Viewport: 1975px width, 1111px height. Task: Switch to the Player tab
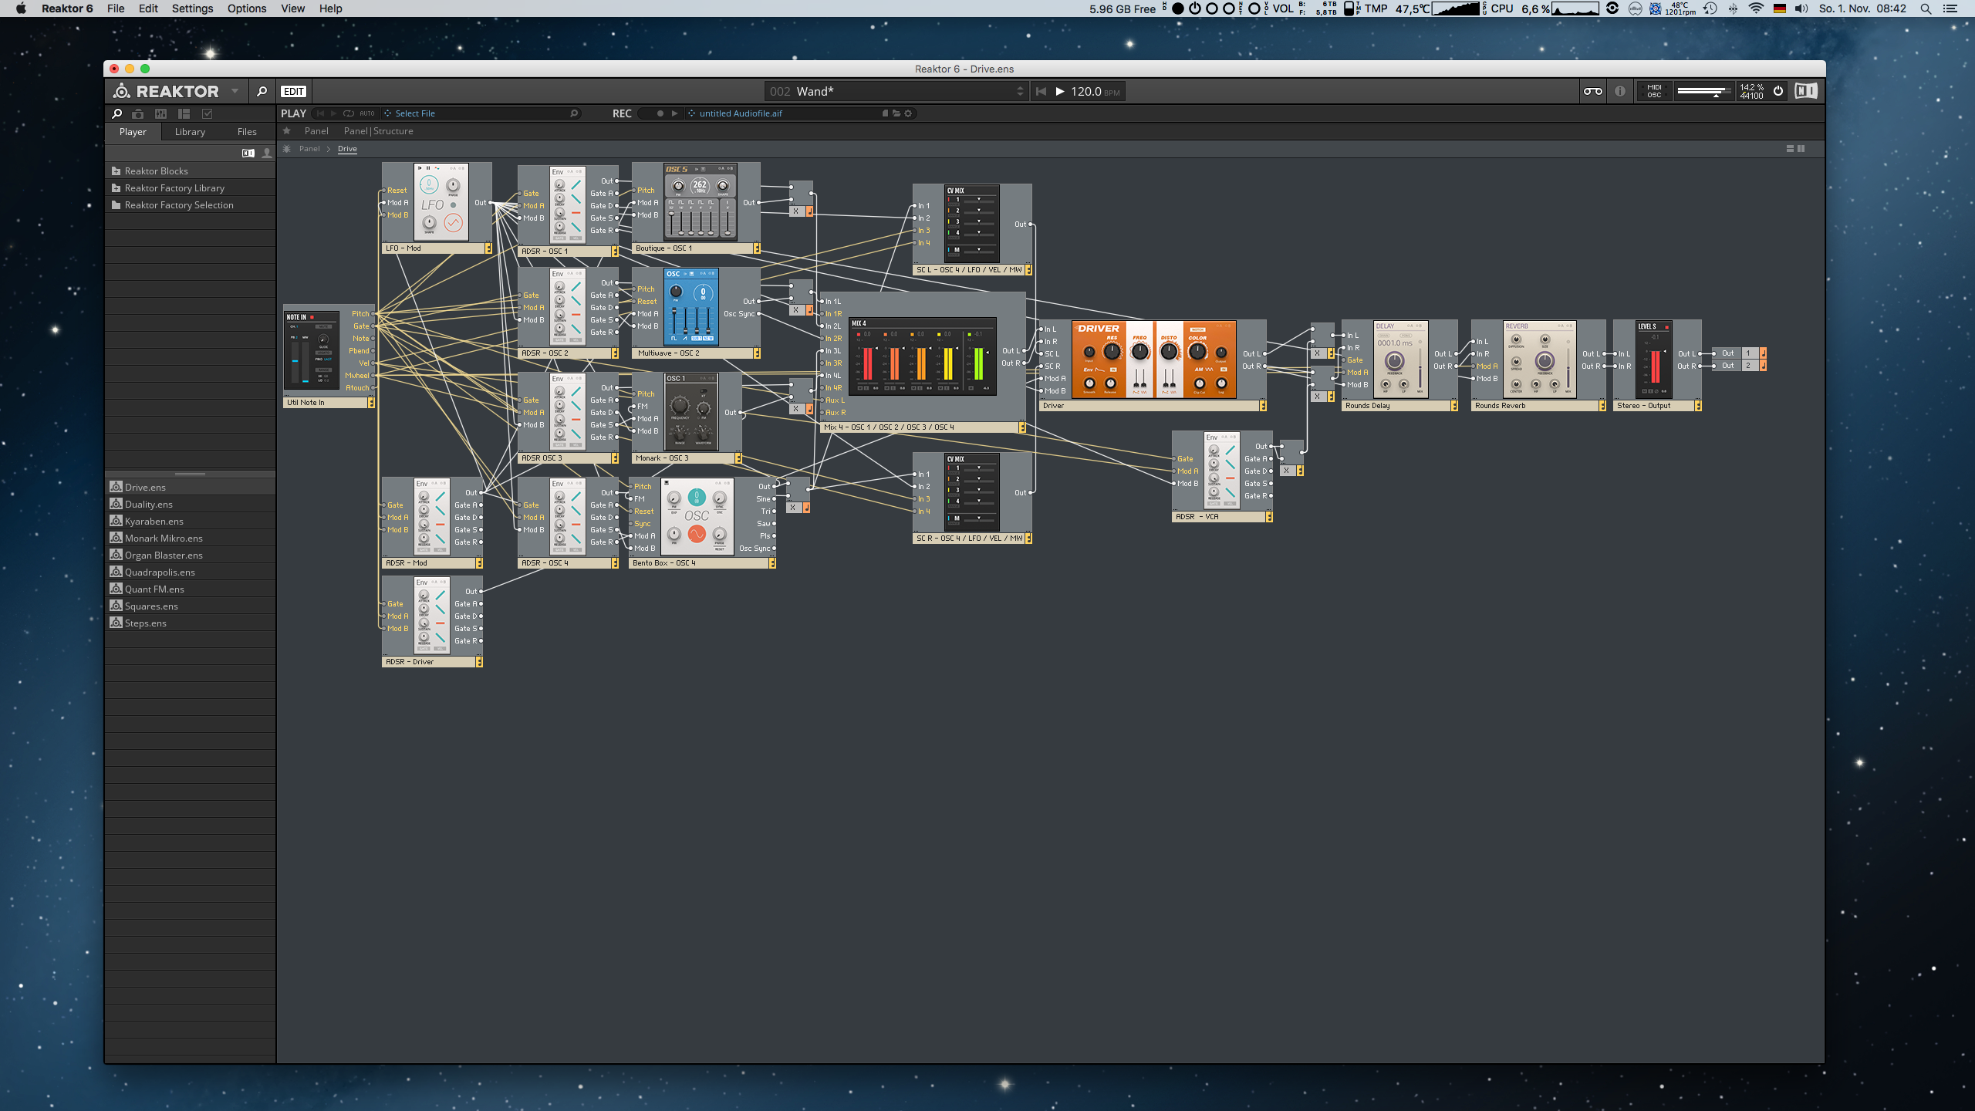(133, 132)
